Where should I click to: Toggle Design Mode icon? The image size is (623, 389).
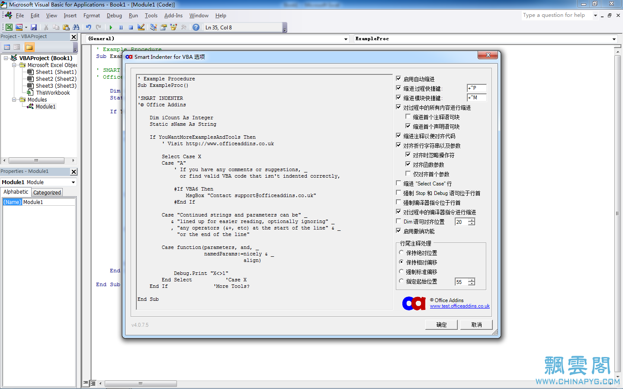141,27
